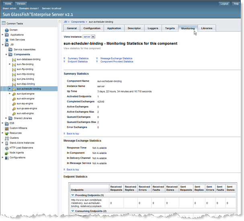244x221 pixels.
Task: Click the sun-iep-engine gear icon
Action: coord(14,104)
